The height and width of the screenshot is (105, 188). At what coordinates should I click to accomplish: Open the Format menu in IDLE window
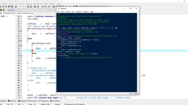pyautogui.click(x=68, y=12)
